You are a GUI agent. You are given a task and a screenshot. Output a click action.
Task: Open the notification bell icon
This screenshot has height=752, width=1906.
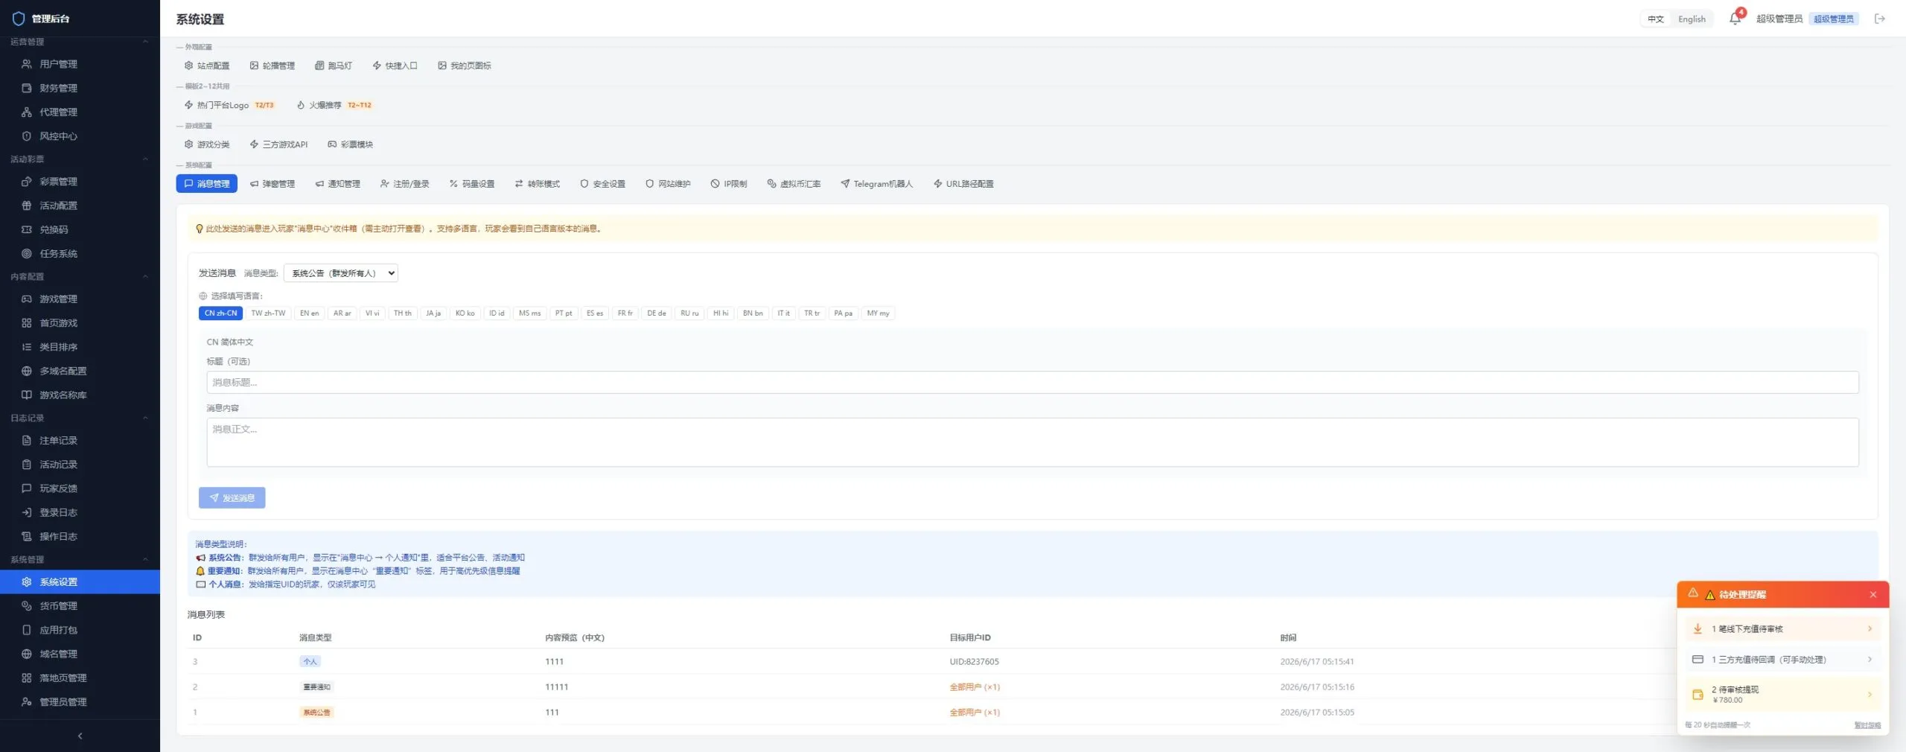pyautogui.click(x=1735, y=19)
